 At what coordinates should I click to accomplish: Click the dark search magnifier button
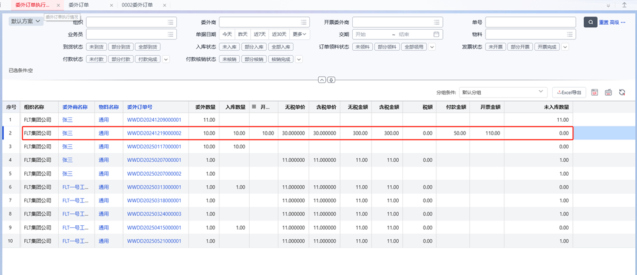590,22
